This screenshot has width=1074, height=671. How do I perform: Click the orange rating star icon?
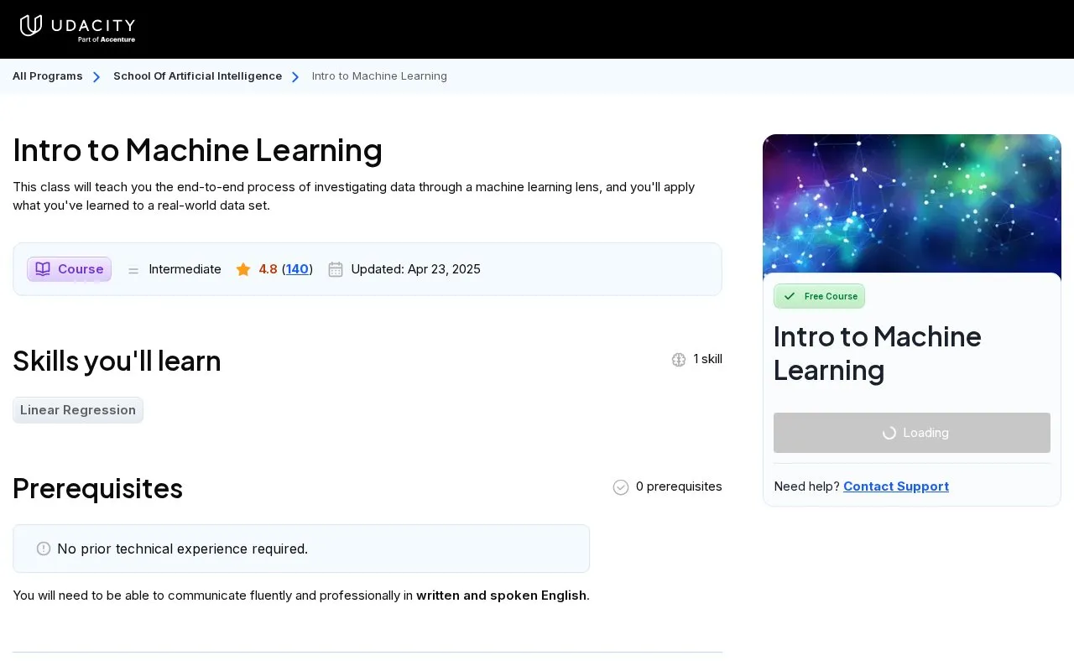click(243, 269)
